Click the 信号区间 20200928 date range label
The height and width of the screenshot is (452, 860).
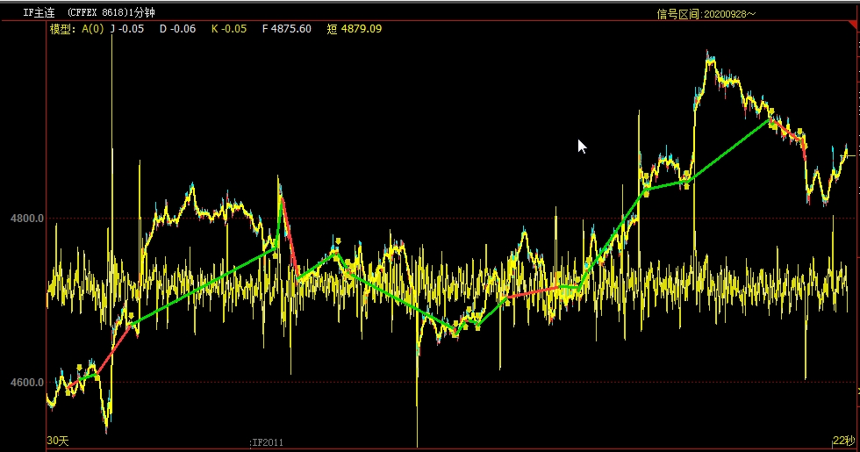pyautogui.click(x=706, y=13)
